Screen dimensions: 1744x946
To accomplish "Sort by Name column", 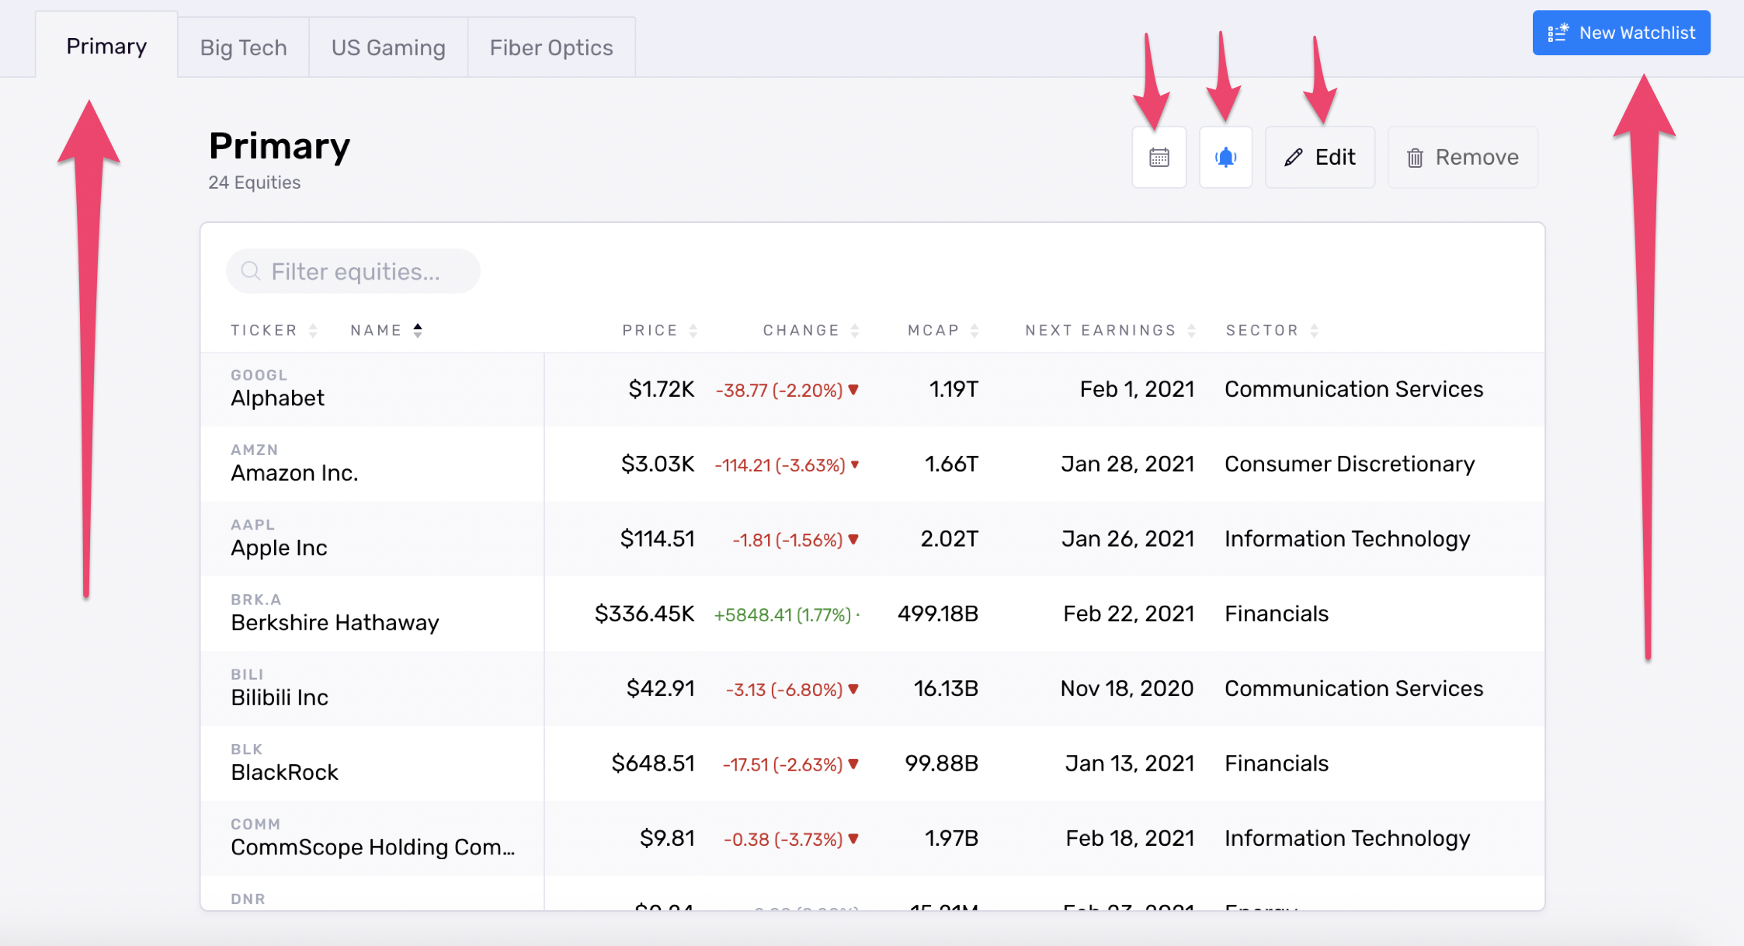I will [387, 330].
